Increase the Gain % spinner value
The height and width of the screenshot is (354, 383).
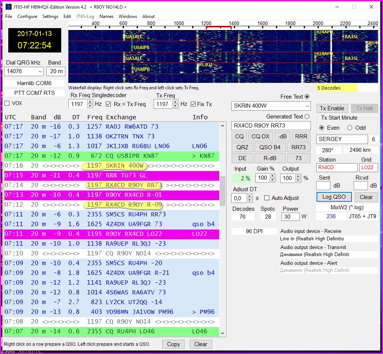tap(272, 176)
